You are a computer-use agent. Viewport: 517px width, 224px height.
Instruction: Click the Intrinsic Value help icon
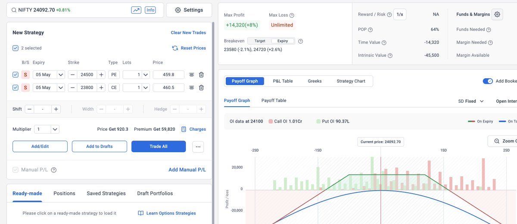coord(390,55)
